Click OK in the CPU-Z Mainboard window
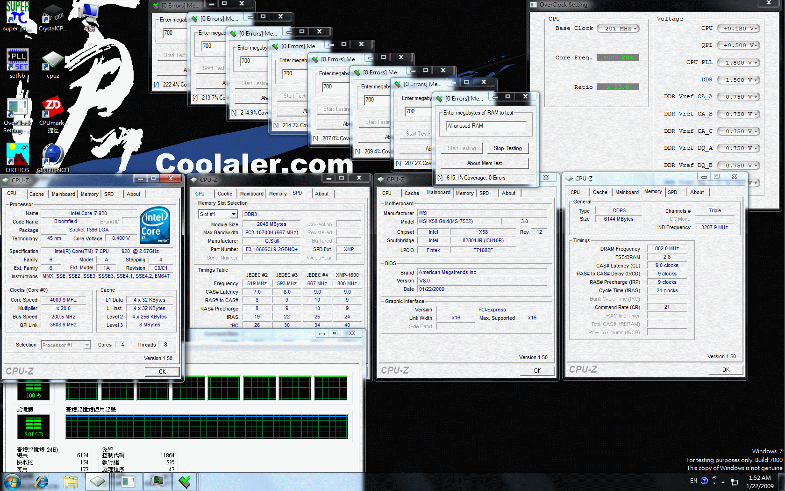The image size is (785, 491). pyautogui.click(x=537, y=371)
